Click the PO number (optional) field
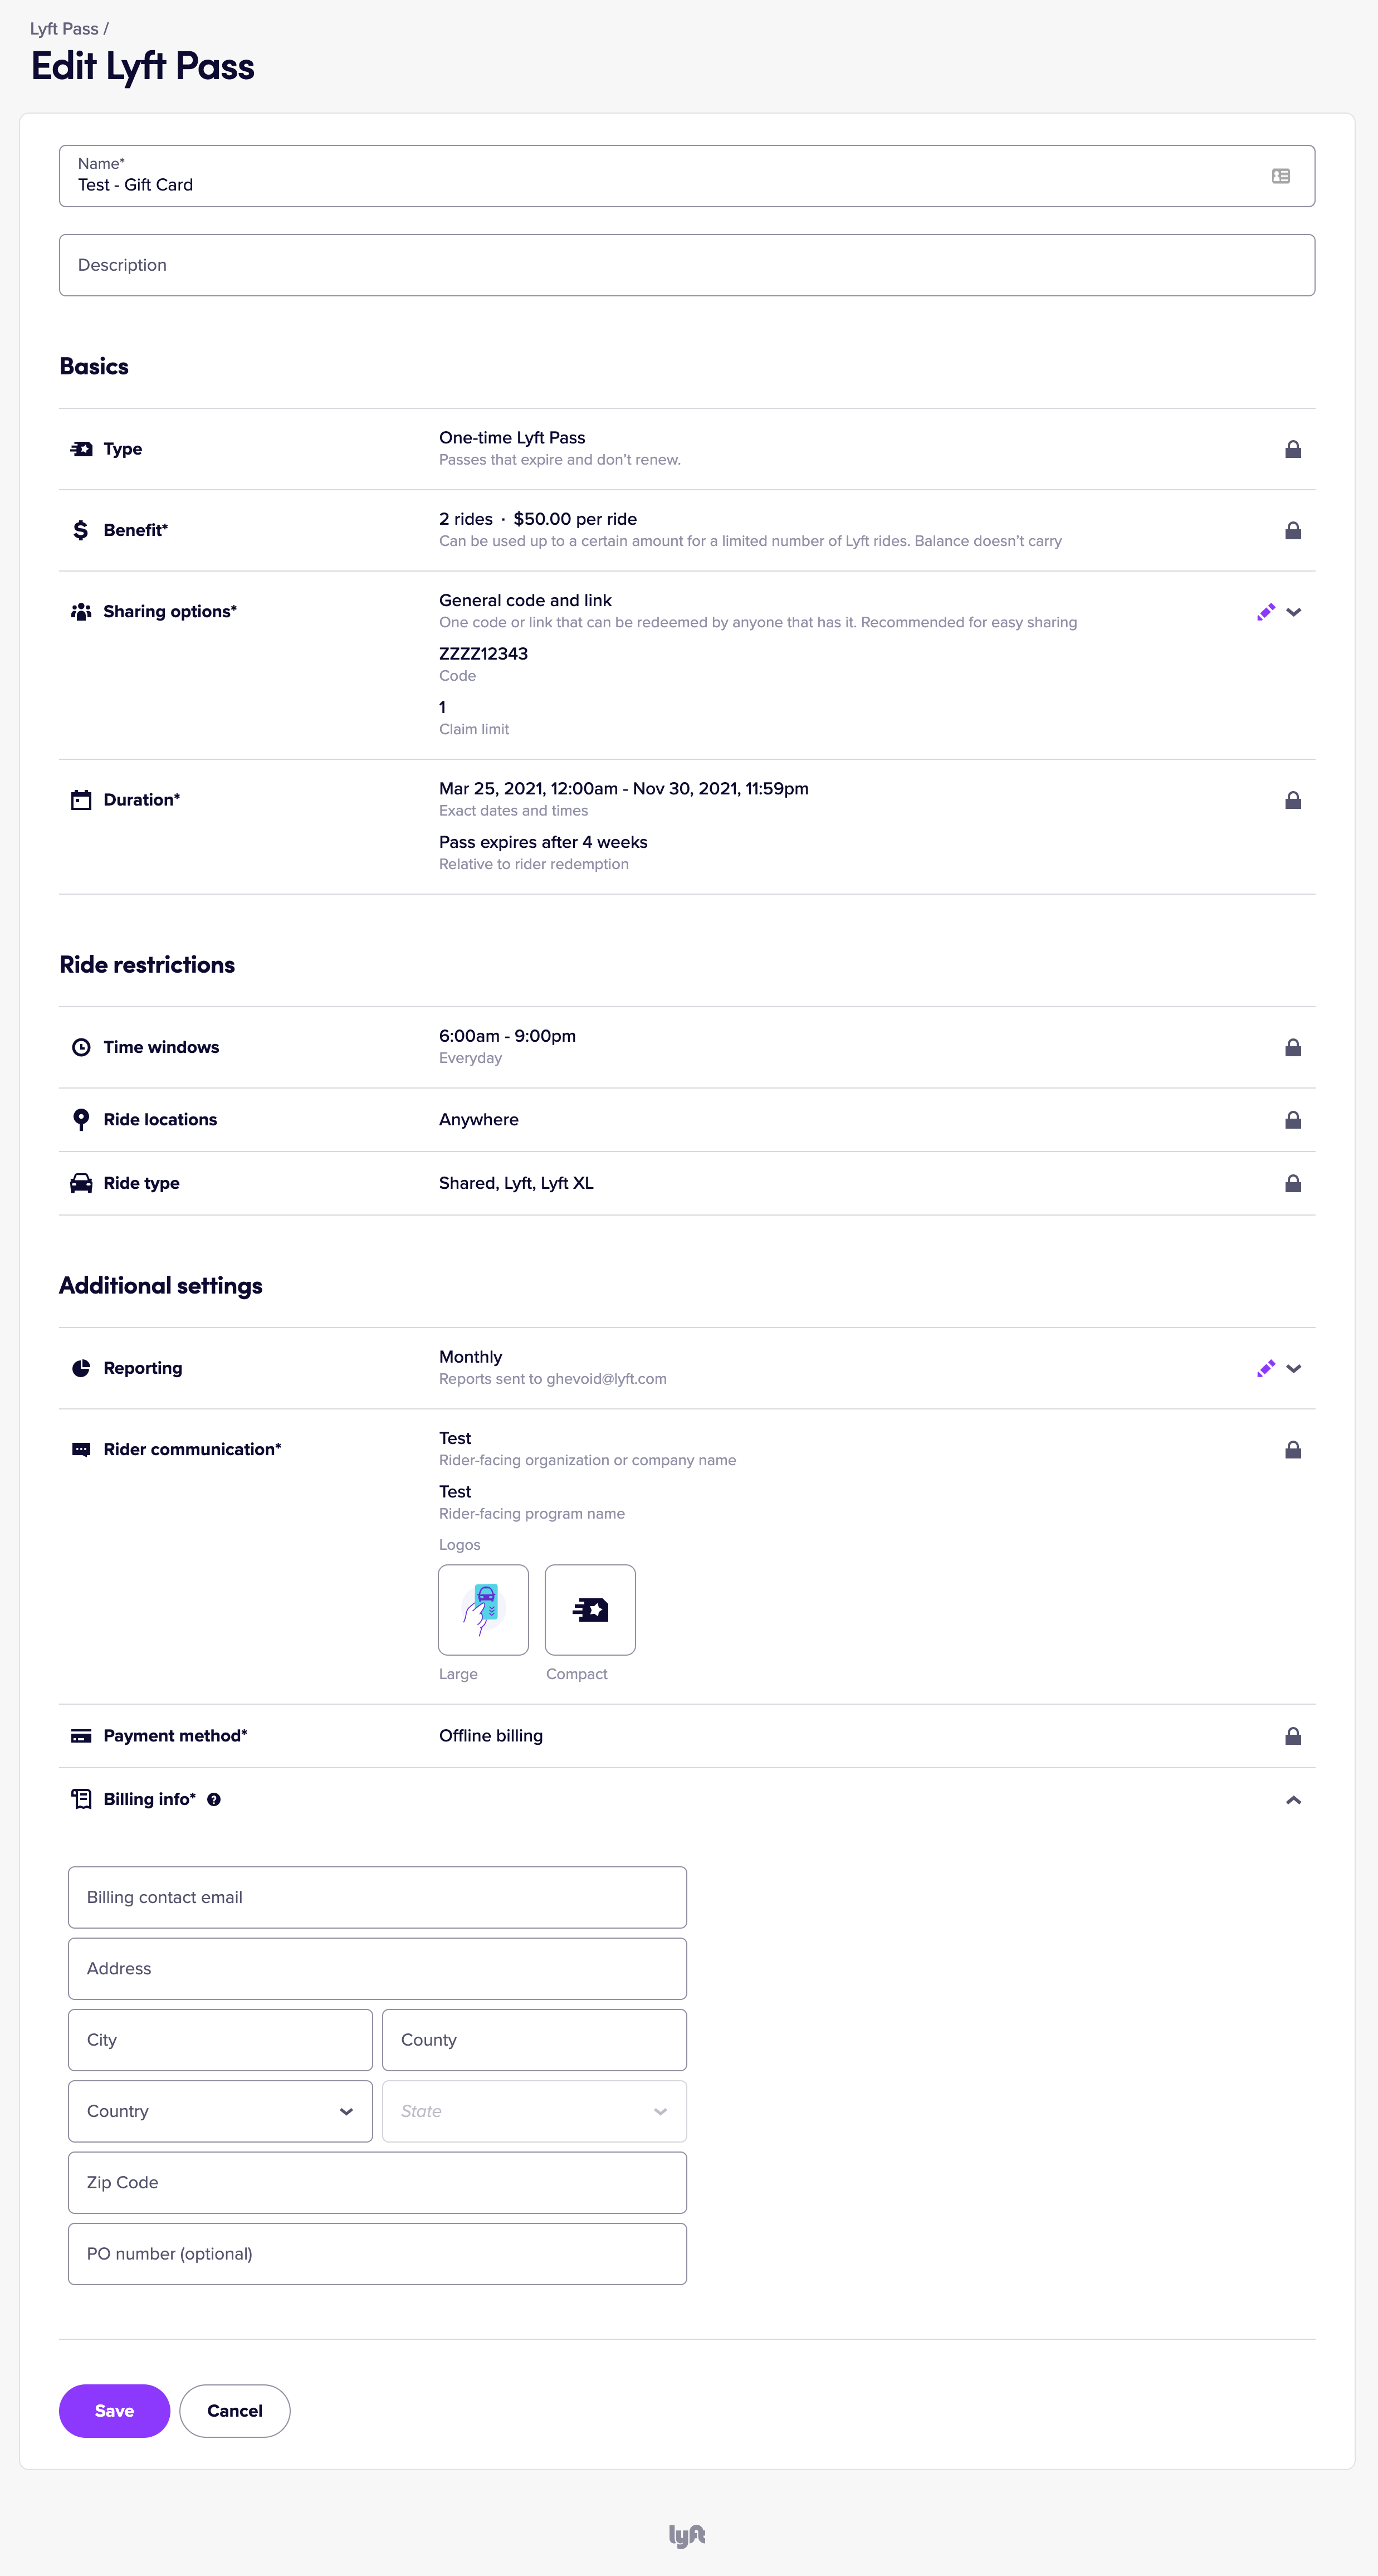This screenshot has height=2576, width=1378. pyautogui.click(x=377, y=2254)
